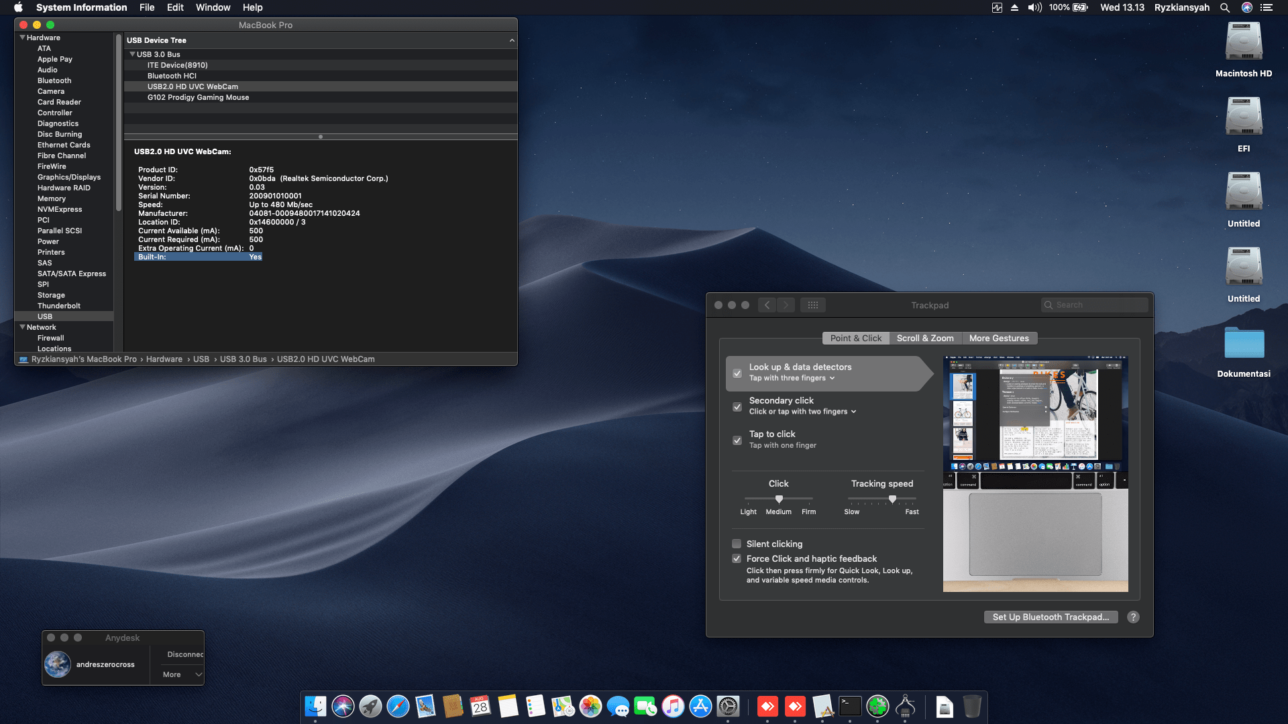The height and width of the screenshot is (724, 1288).
Task: Disable Tap to click
Action: point(737,440)
